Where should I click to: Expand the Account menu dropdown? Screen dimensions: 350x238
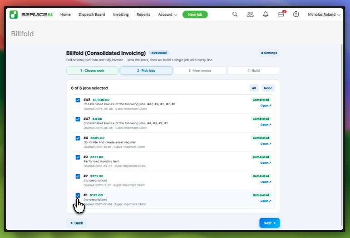point(168,15)
